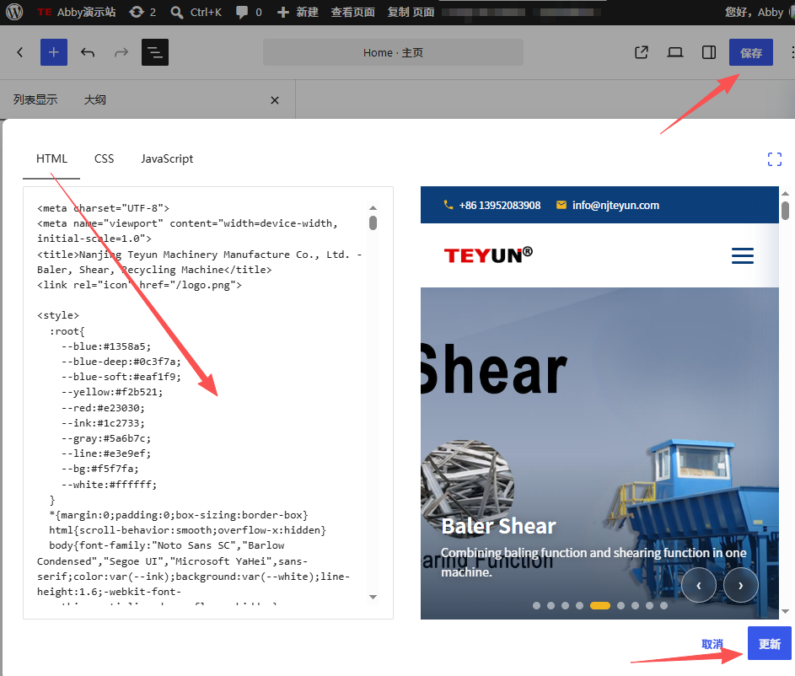
Task: Click the updates icon showing 2
Action: point(142,12)
